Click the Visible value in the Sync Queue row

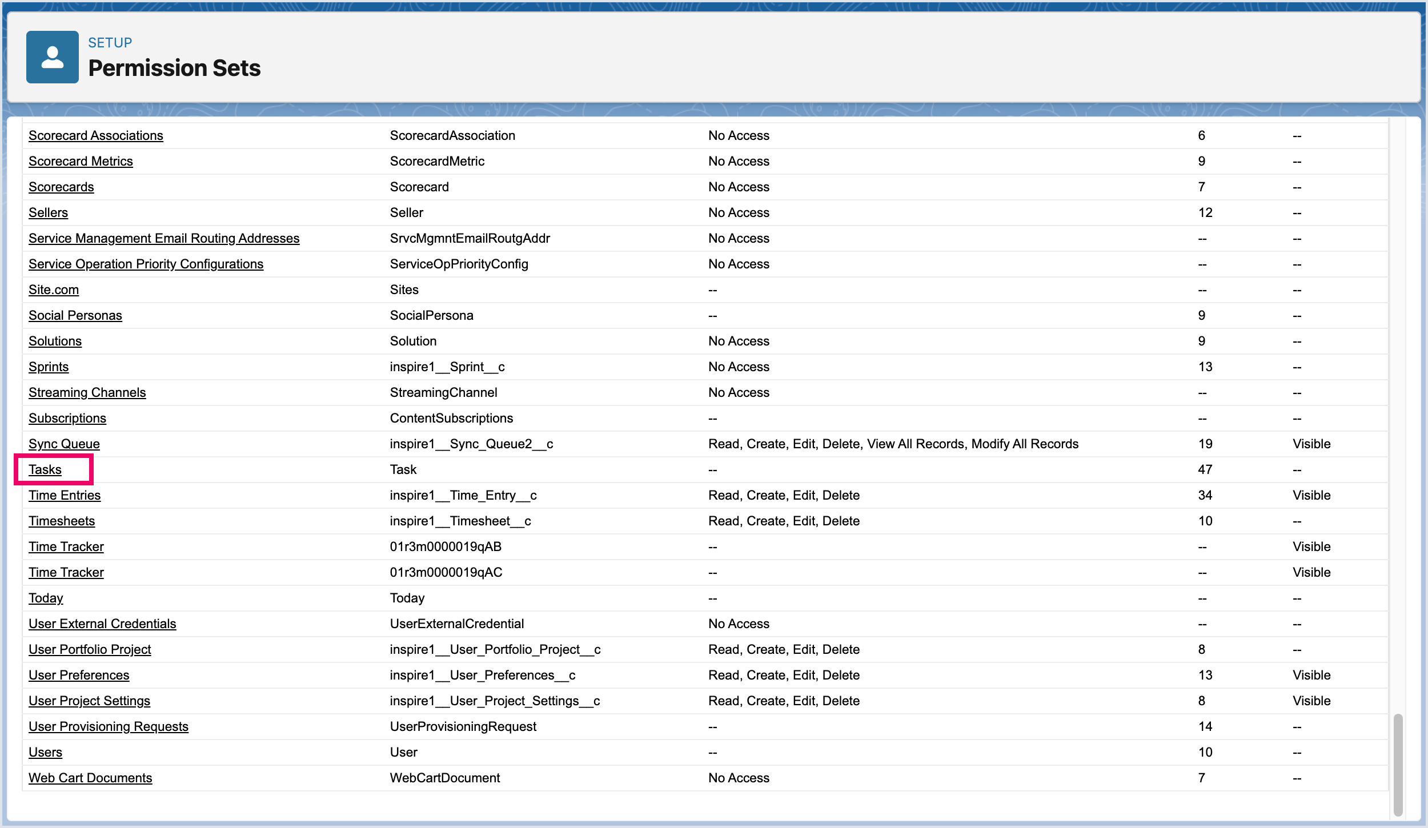coord(1311,444)
